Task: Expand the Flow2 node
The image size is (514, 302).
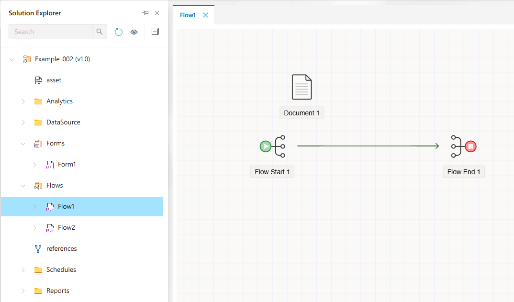Action: coord(34,227)
